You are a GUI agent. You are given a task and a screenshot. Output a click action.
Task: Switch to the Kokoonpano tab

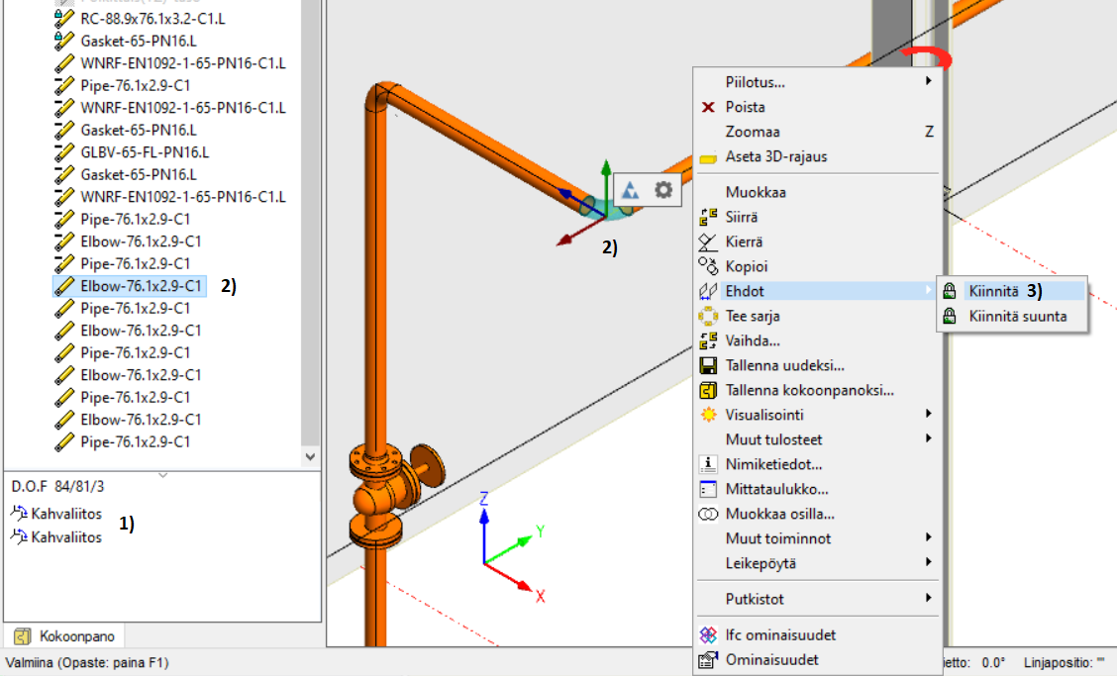click(64, 635)
